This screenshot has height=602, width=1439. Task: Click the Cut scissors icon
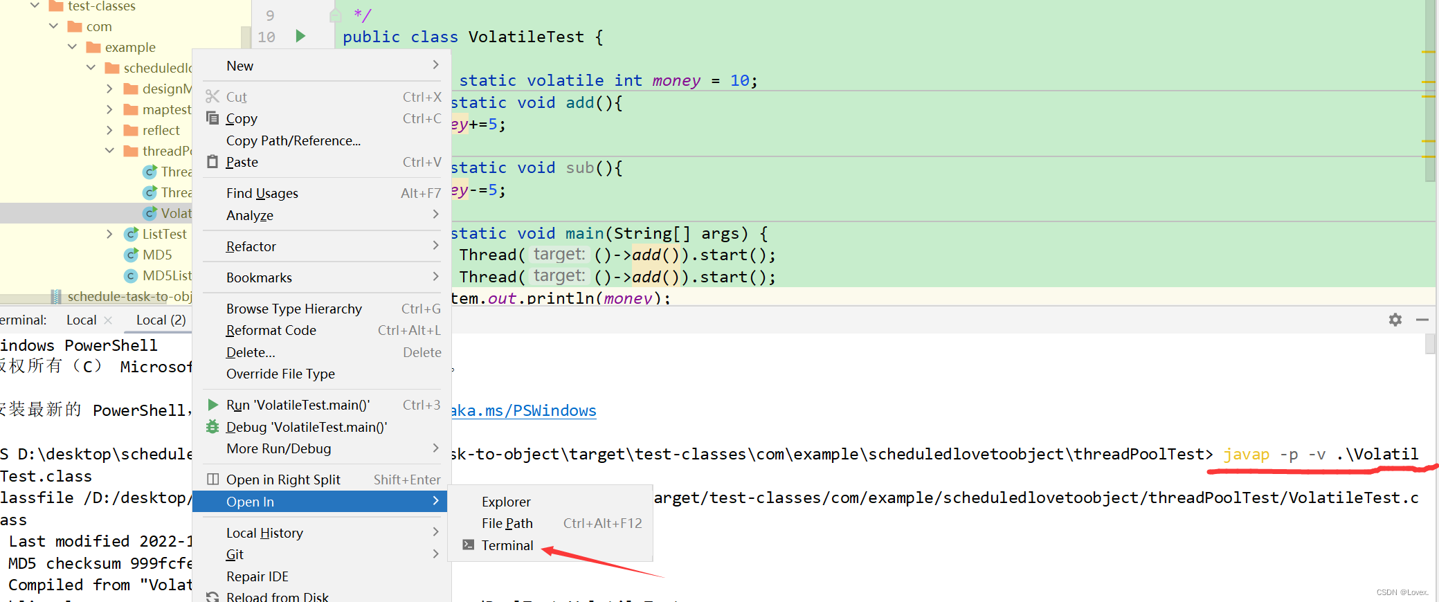coord(212,97)
